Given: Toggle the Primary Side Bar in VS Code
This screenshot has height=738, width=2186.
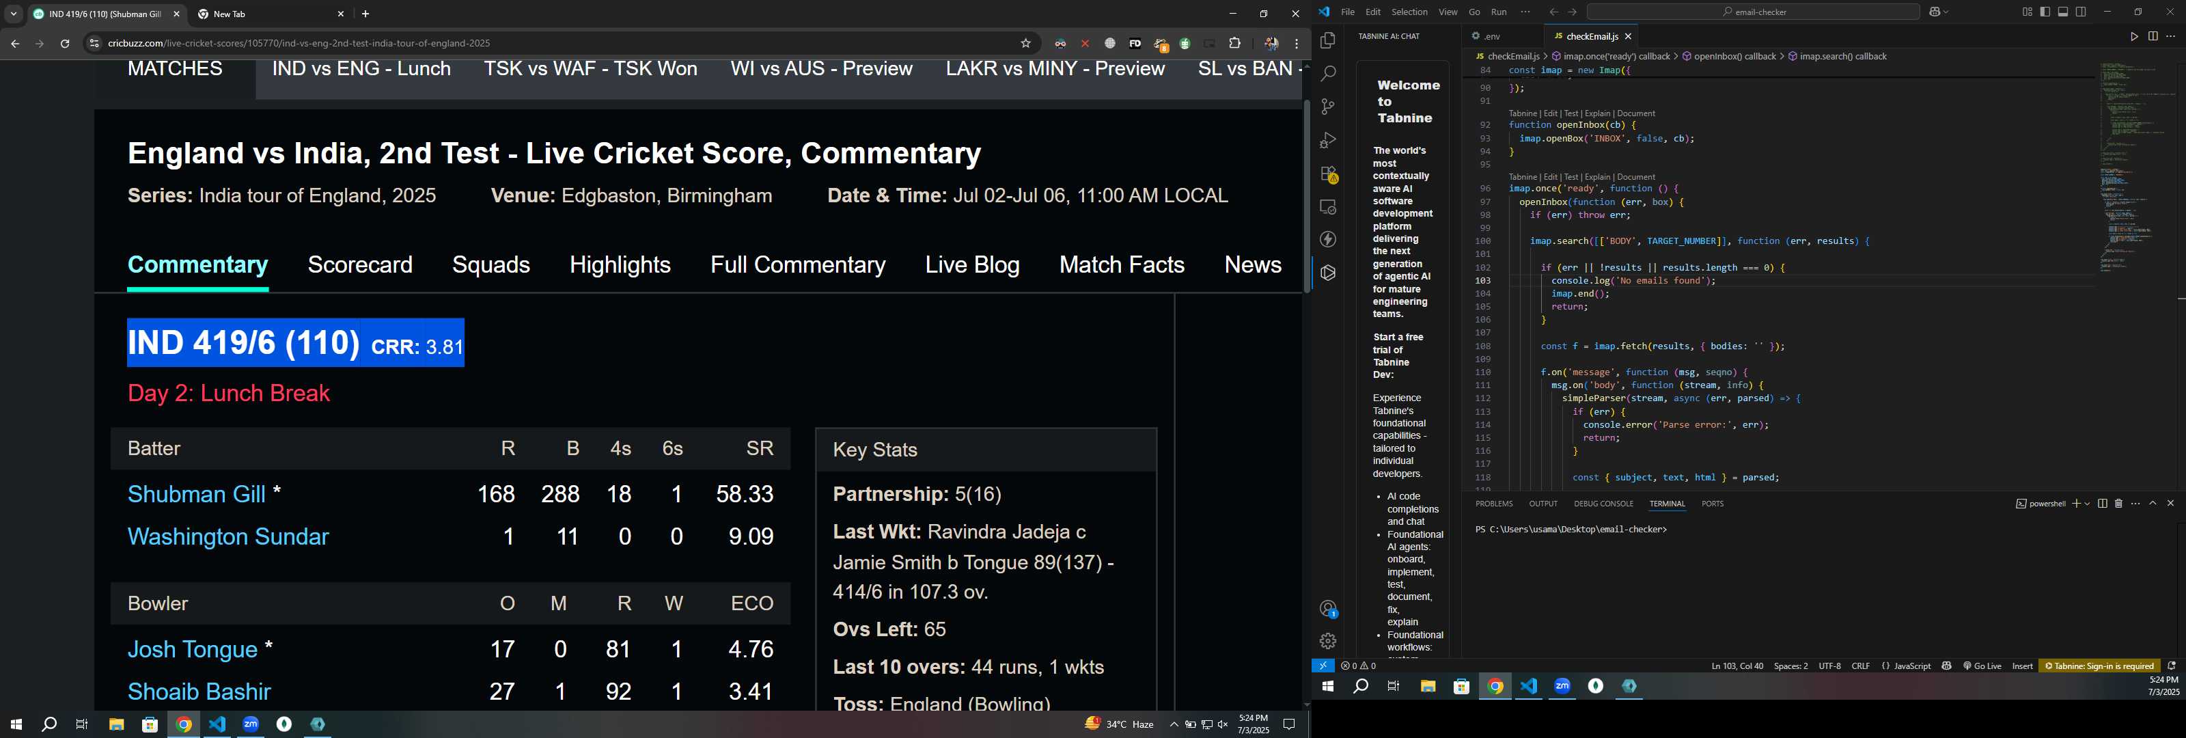Looking at the screenshot, I should click(2045, 12).
